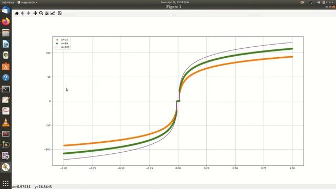Open Rhythmbox music player from the dock
336x189 pixels.
pyautogui.click(x=6, y=55)
